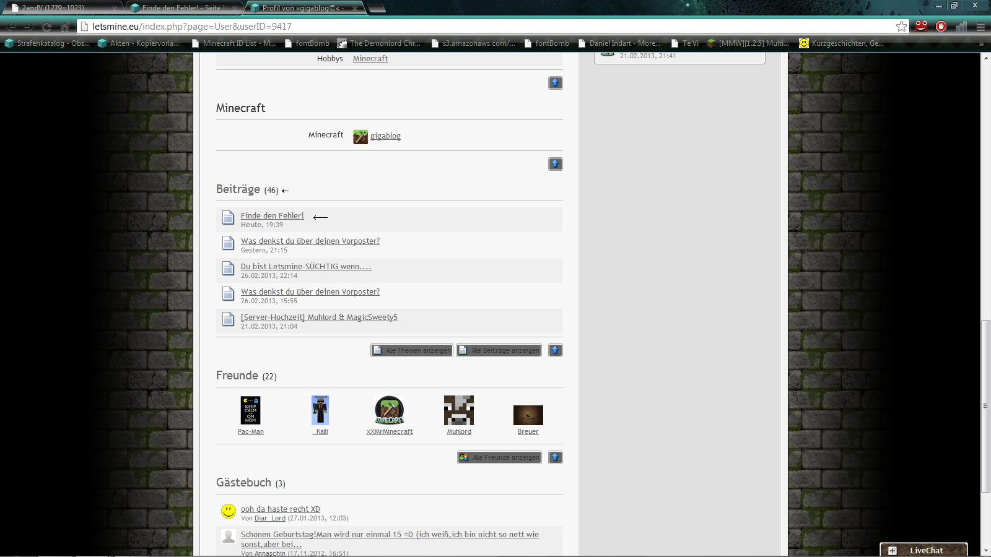
Task: Switch to the 2andV browser tab
Action: [x=62, y=8]
